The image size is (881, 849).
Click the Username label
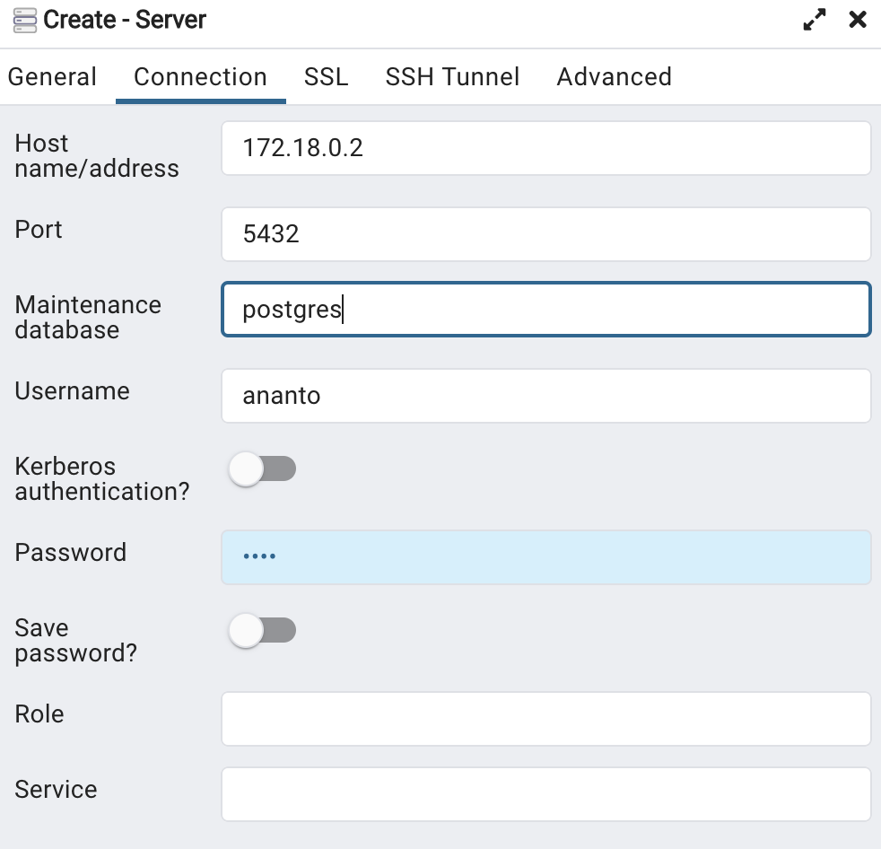[72, 391]
